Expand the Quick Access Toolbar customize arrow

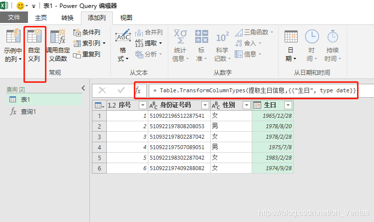coord(33,6)
